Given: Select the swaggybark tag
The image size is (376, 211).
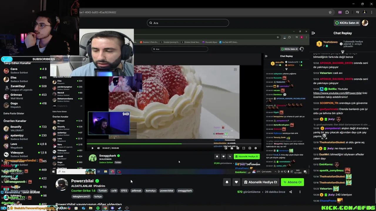Looking at the screenshot, I should click(185, 190).
